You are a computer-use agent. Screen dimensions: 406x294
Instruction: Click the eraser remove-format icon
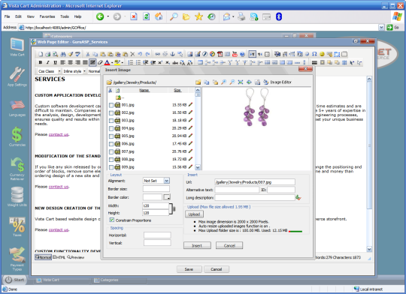coord(100,62)
